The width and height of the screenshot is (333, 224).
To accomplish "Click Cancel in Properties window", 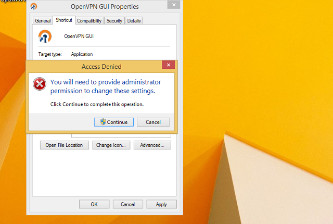I will [128, 204].
